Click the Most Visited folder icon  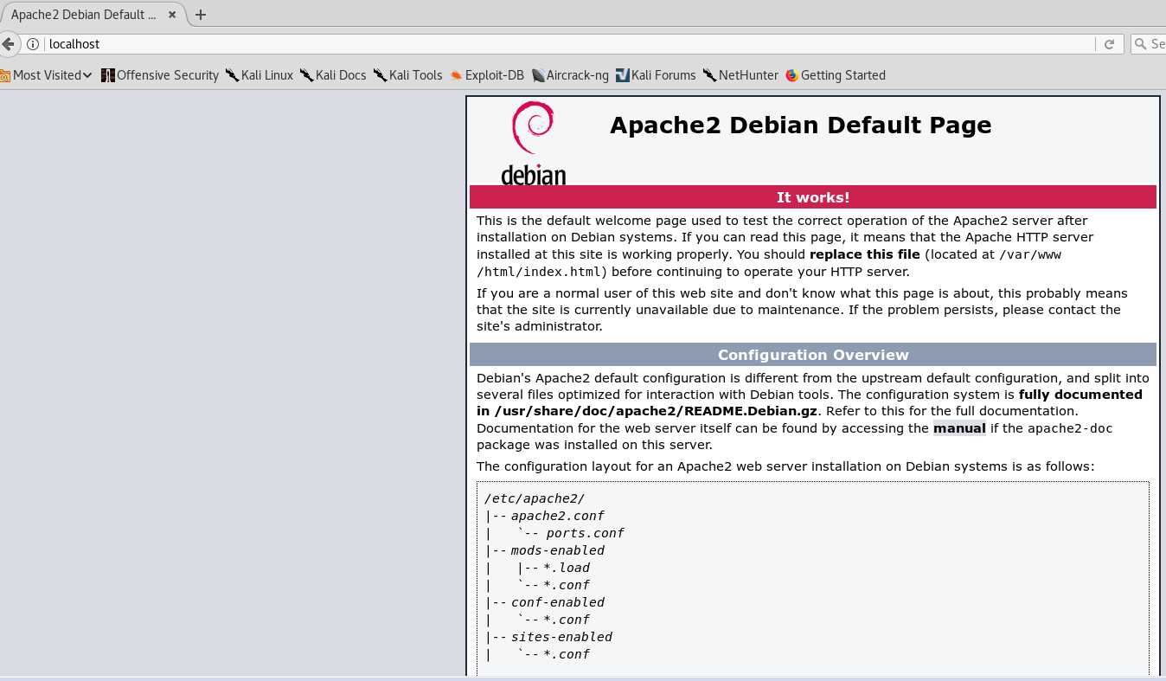click(x=5, y=75)
